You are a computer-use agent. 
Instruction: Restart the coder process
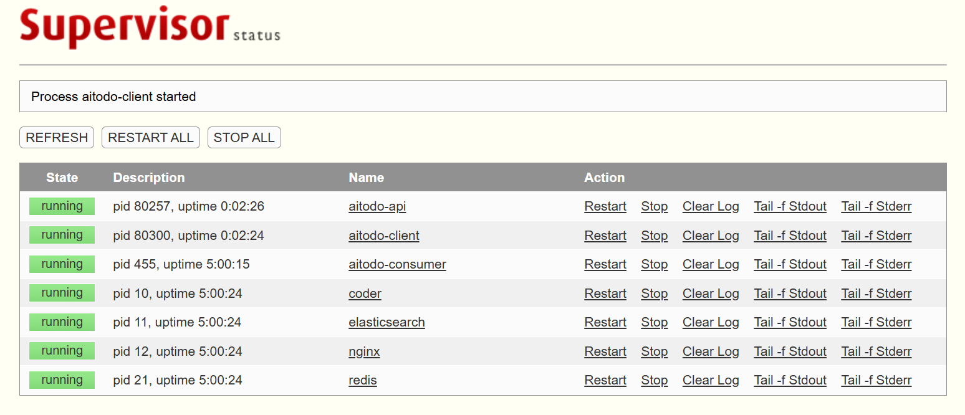click(605, 293)
